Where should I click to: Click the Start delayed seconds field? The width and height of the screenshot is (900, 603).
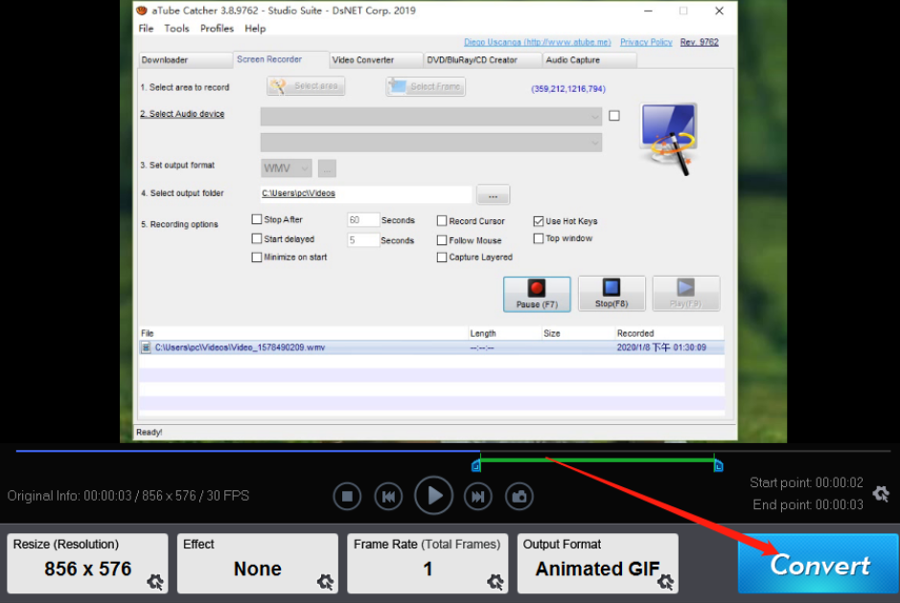click(x=362, y=240)
